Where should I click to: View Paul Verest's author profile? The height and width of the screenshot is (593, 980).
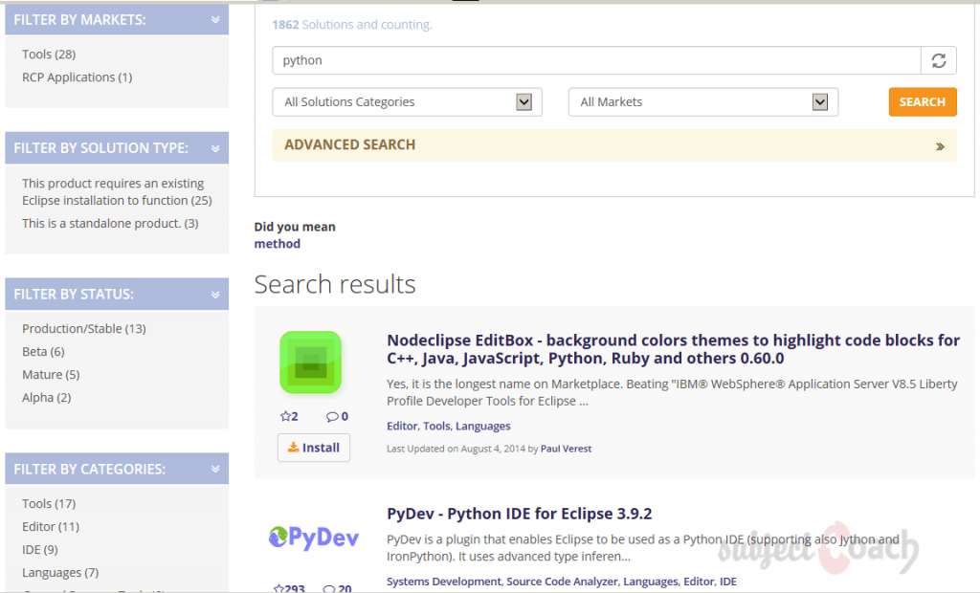566,448
